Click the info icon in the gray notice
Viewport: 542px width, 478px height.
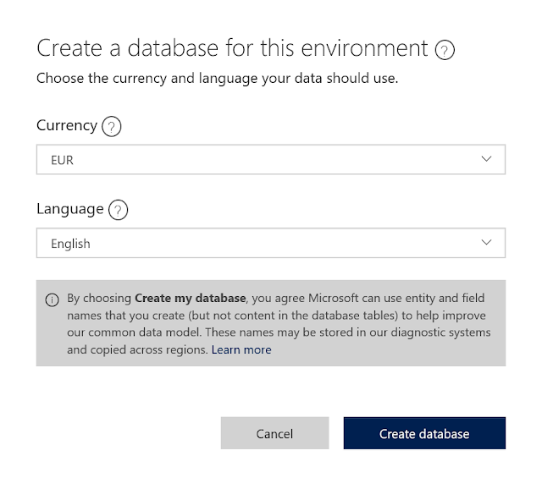click(x=53, y=299)
